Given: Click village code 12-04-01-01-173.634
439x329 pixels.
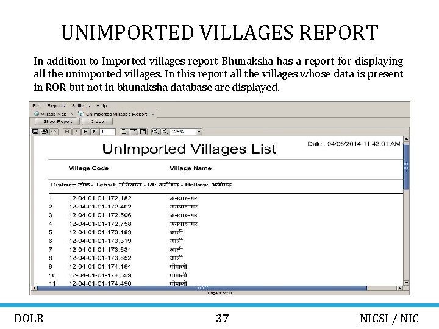Looking at the screenshot, I should tap(100, 250).
